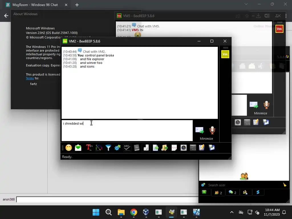Click the anon388 message input in MsgRoom
Viewport: 292px width, 219px height.
108,199
